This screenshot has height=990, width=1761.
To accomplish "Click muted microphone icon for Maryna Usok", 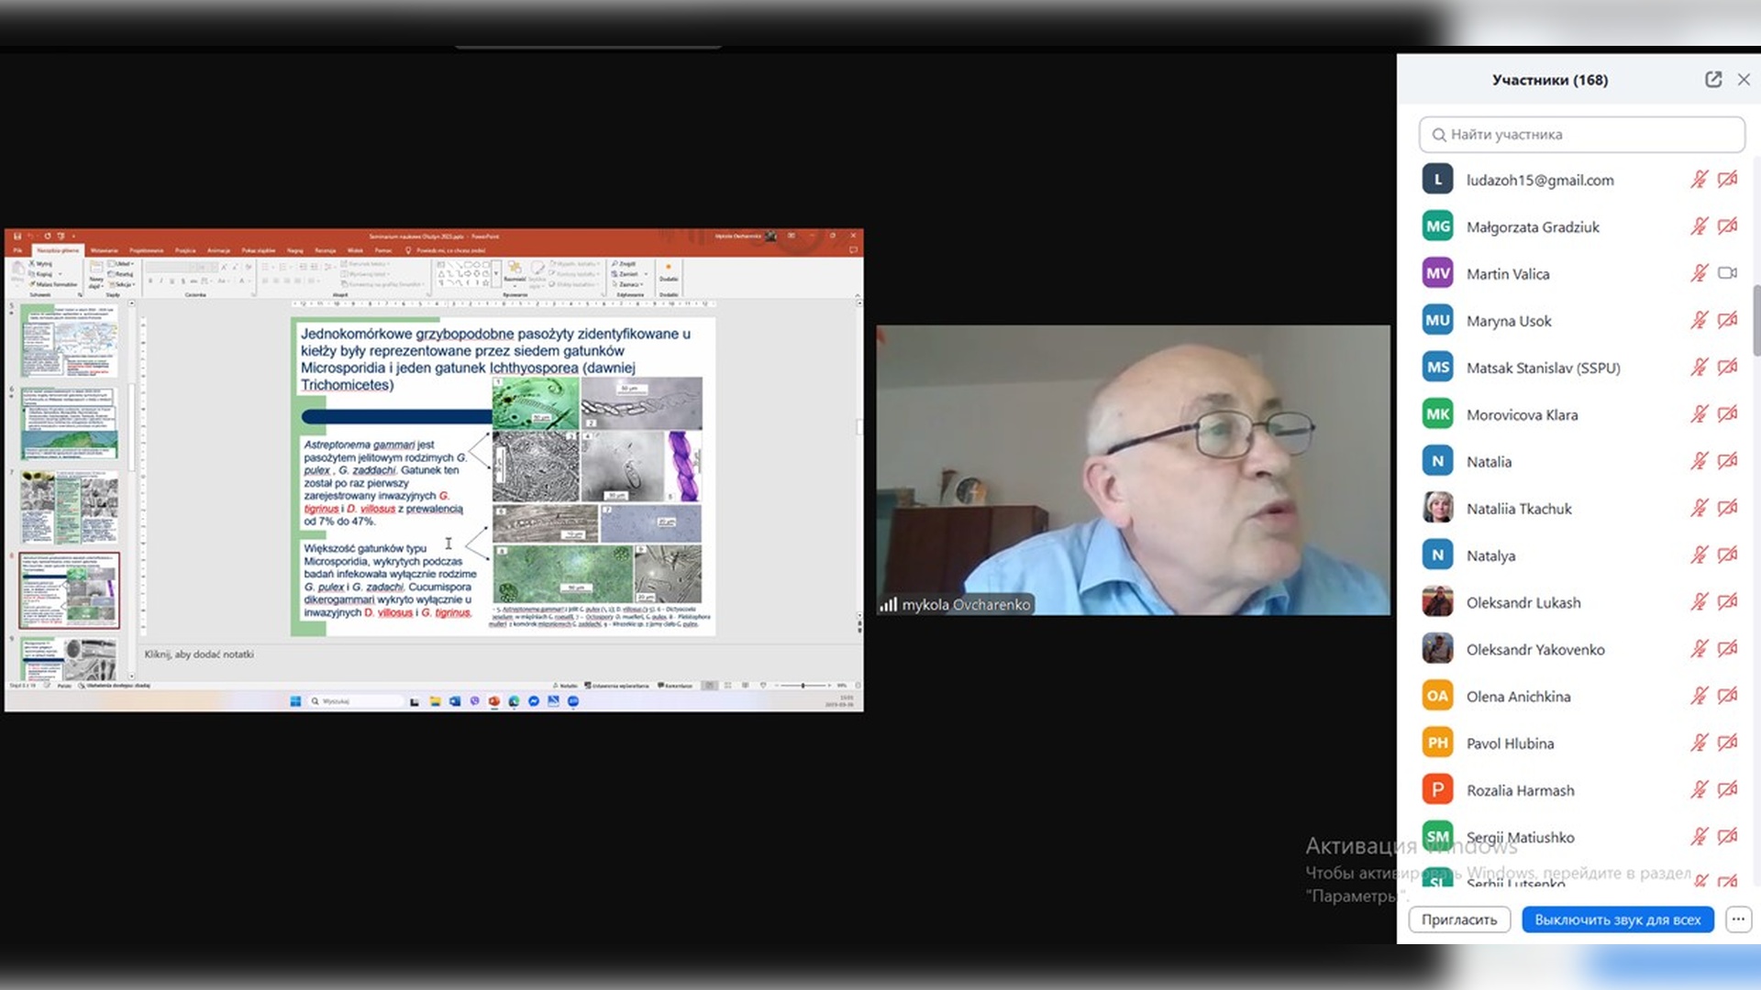I will pyautogui.click(x=1699, y=320).
